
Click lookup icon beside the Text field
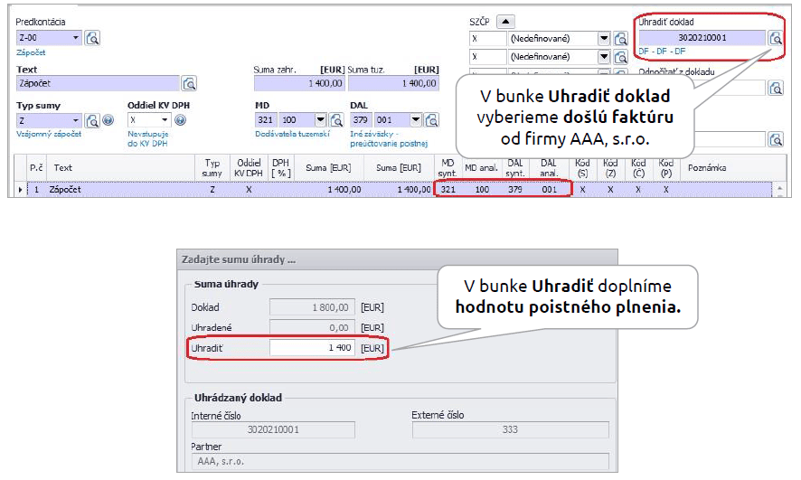(x=189, y=83)
